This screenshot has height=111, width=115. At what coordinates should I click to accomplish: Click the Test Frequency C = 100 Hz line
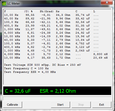pos(26,68)
